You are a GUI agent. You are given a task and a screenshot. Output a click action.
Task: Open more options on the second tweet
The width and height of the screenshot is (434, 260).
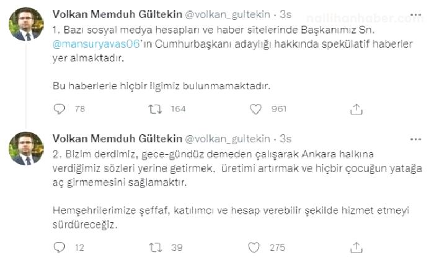(415, 139)
